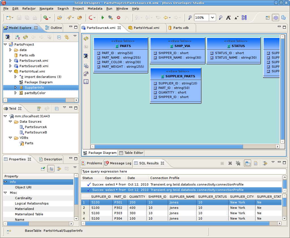Viewport: 290px width, 238px height.
Task: Switch to the Description tab
Action: 51,159
